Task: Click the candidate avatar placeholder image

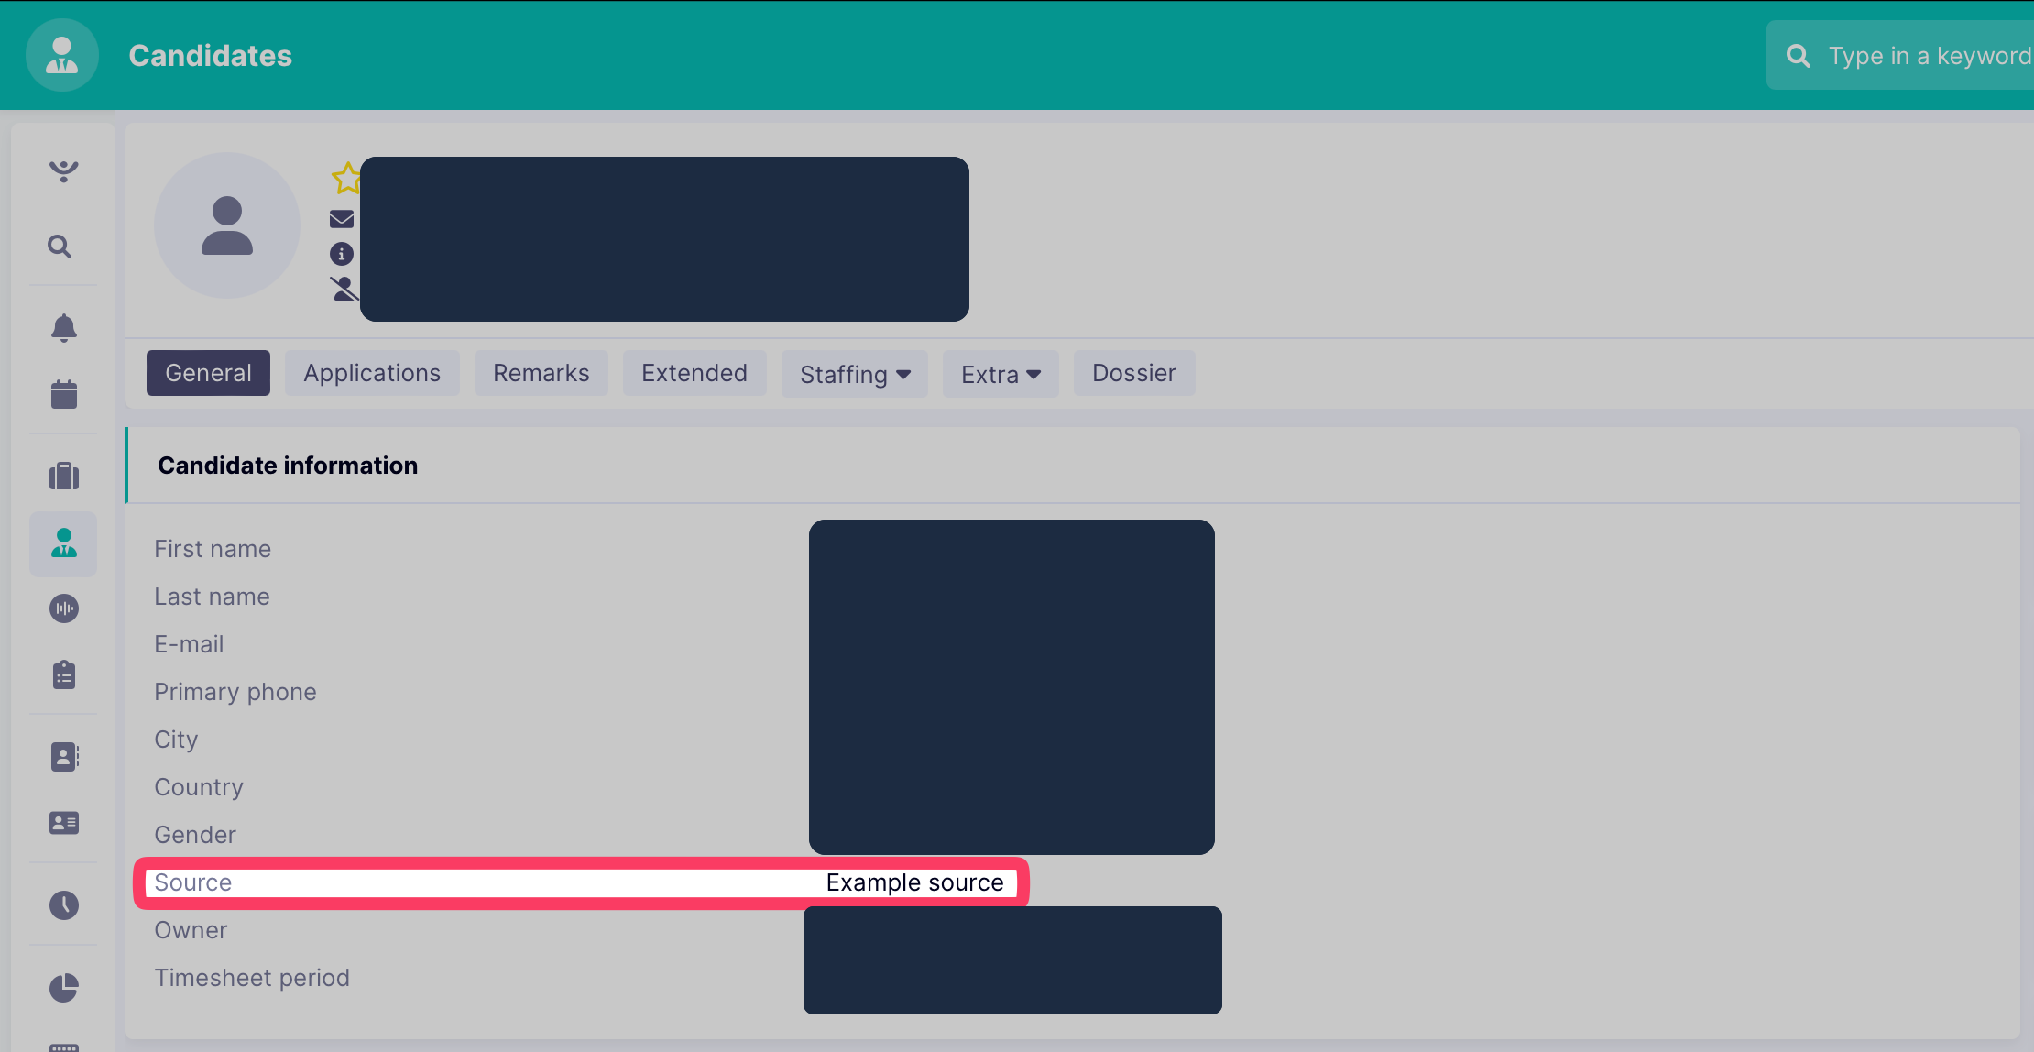Action: tap(226, 225)
